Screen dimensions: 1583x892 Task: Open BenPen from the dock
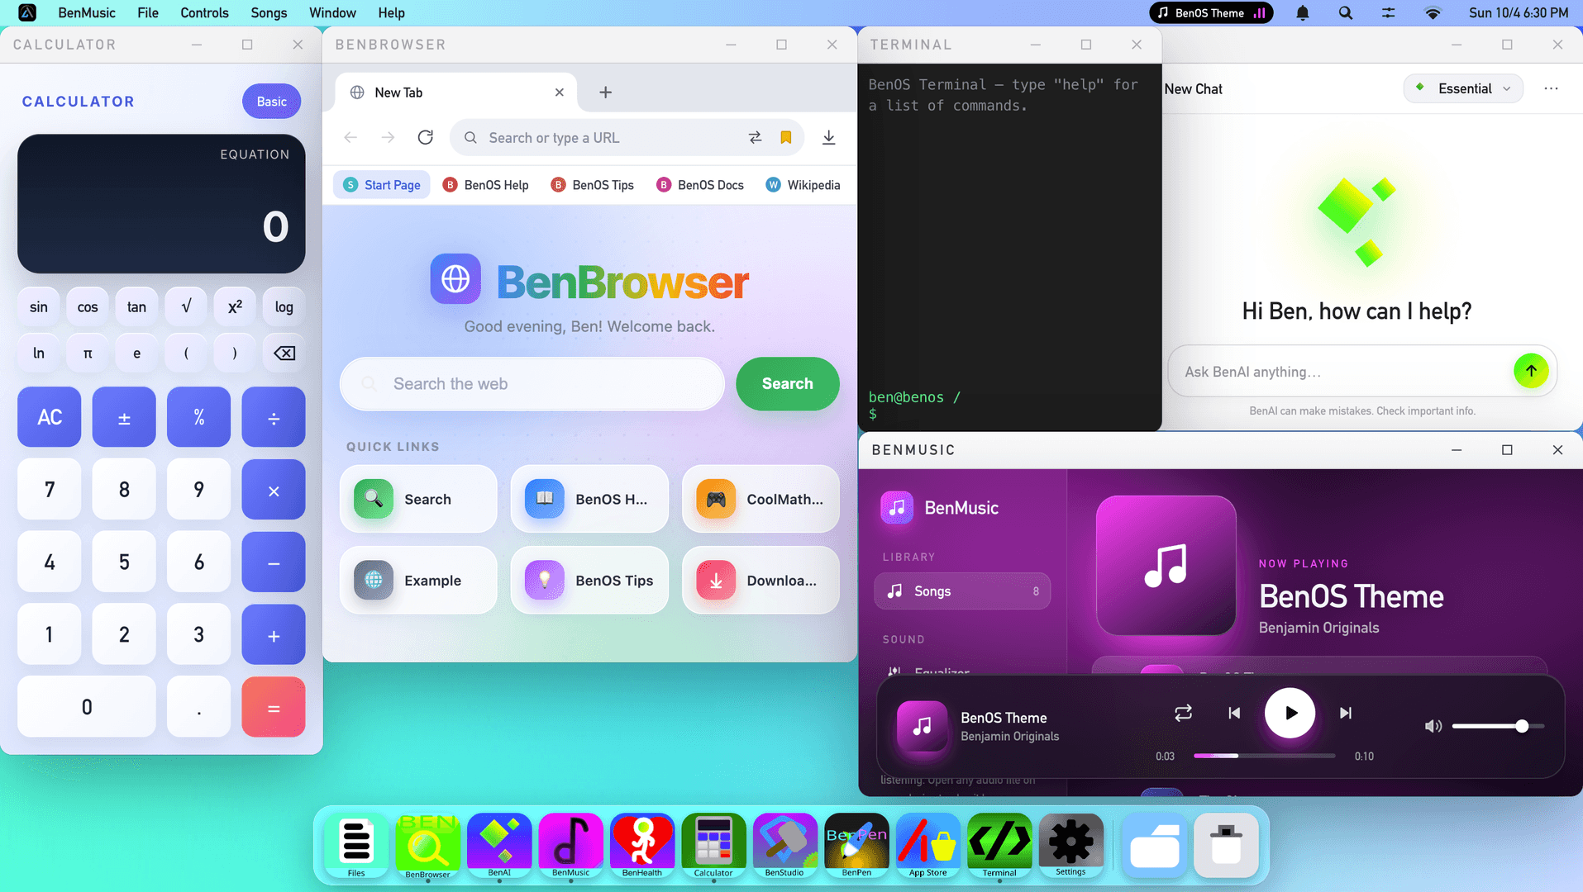pyautogui.click(x=856, y=844)
